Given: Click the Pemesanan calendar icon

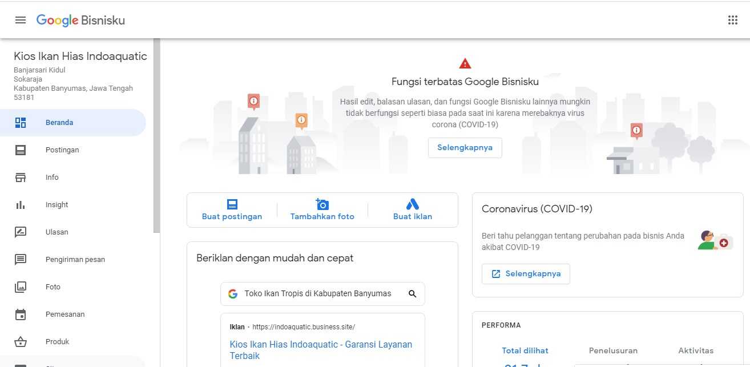Looking at the screenshot, I should pyautogui.click(x=21, y=314).
